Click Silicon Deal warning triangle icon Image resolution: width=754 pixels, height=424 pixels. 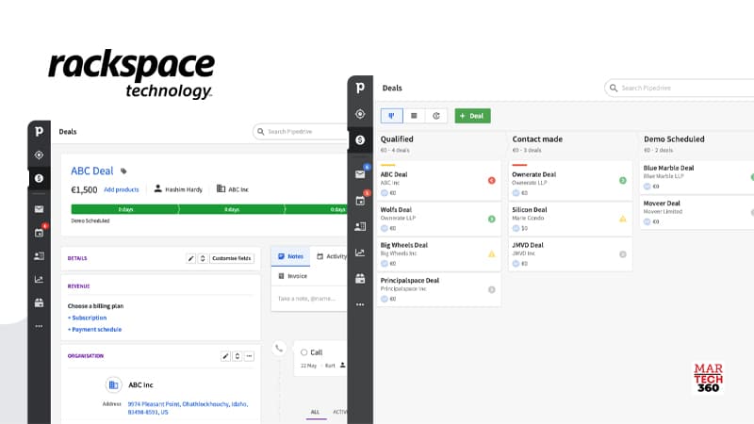click(623, 219)
